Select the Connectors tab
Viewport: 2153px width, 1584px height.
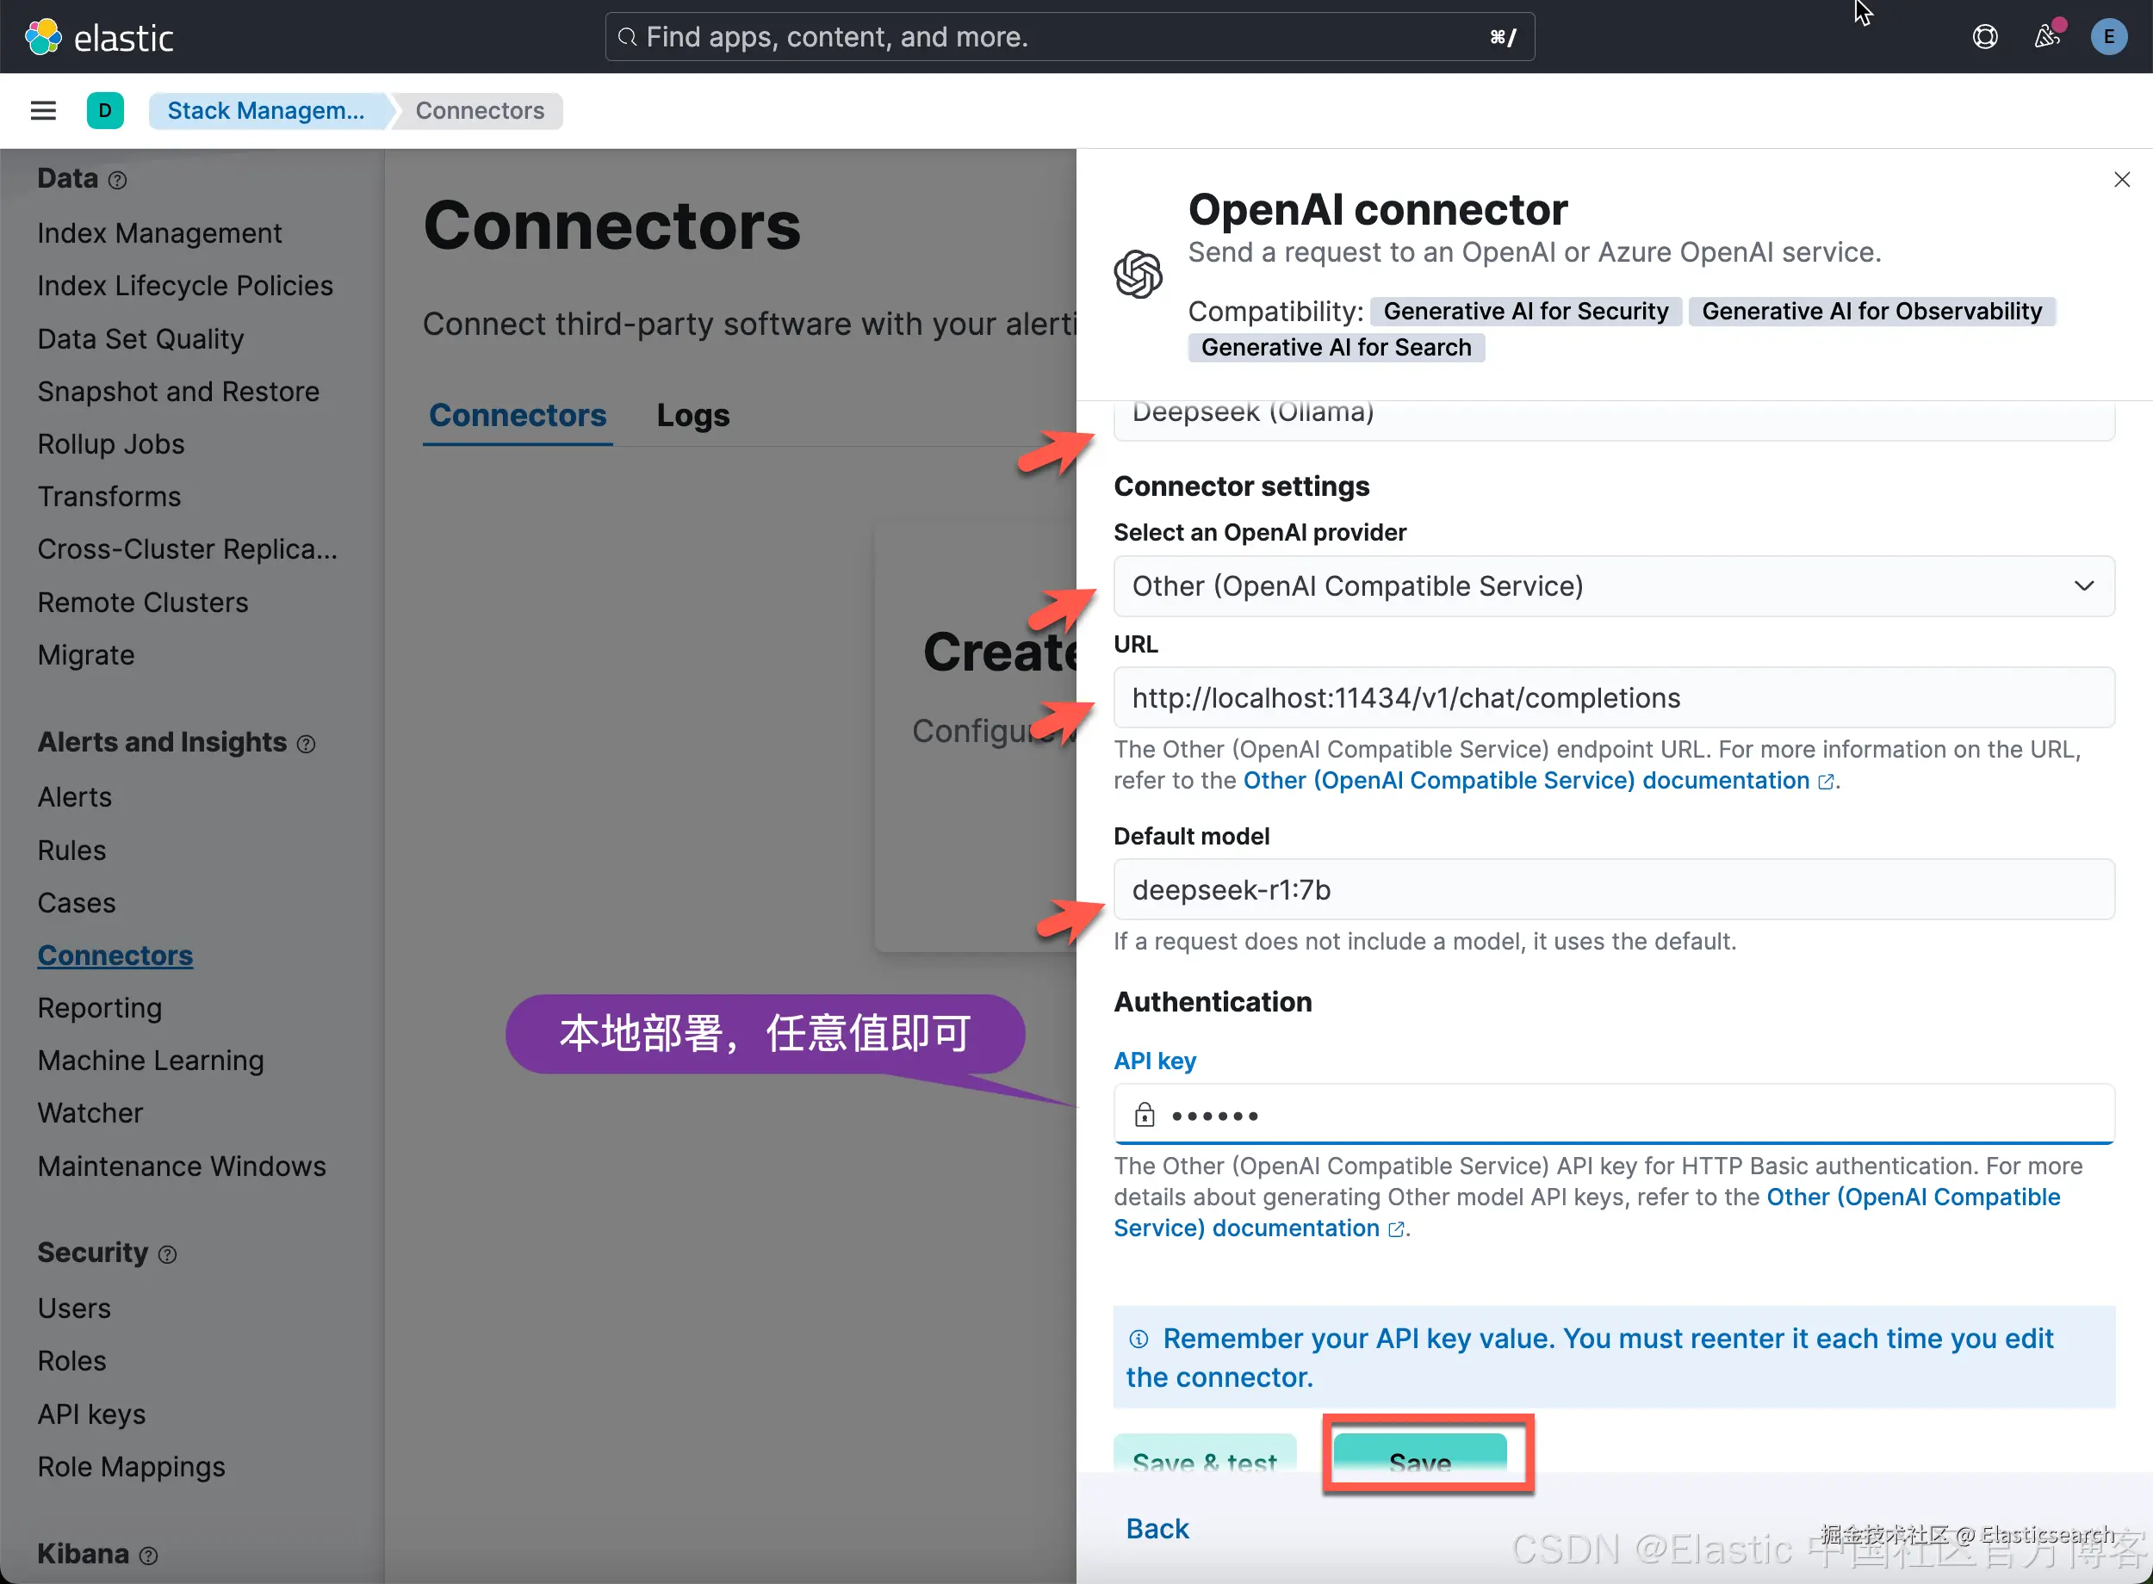point(517,415)
